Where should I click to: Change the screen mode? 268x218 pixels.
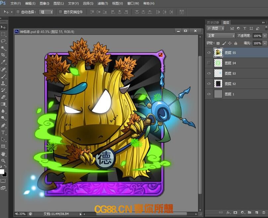coord(3,188)
